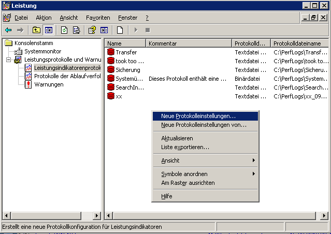Click the Forward arrow toolbar icon

point(20,30)
